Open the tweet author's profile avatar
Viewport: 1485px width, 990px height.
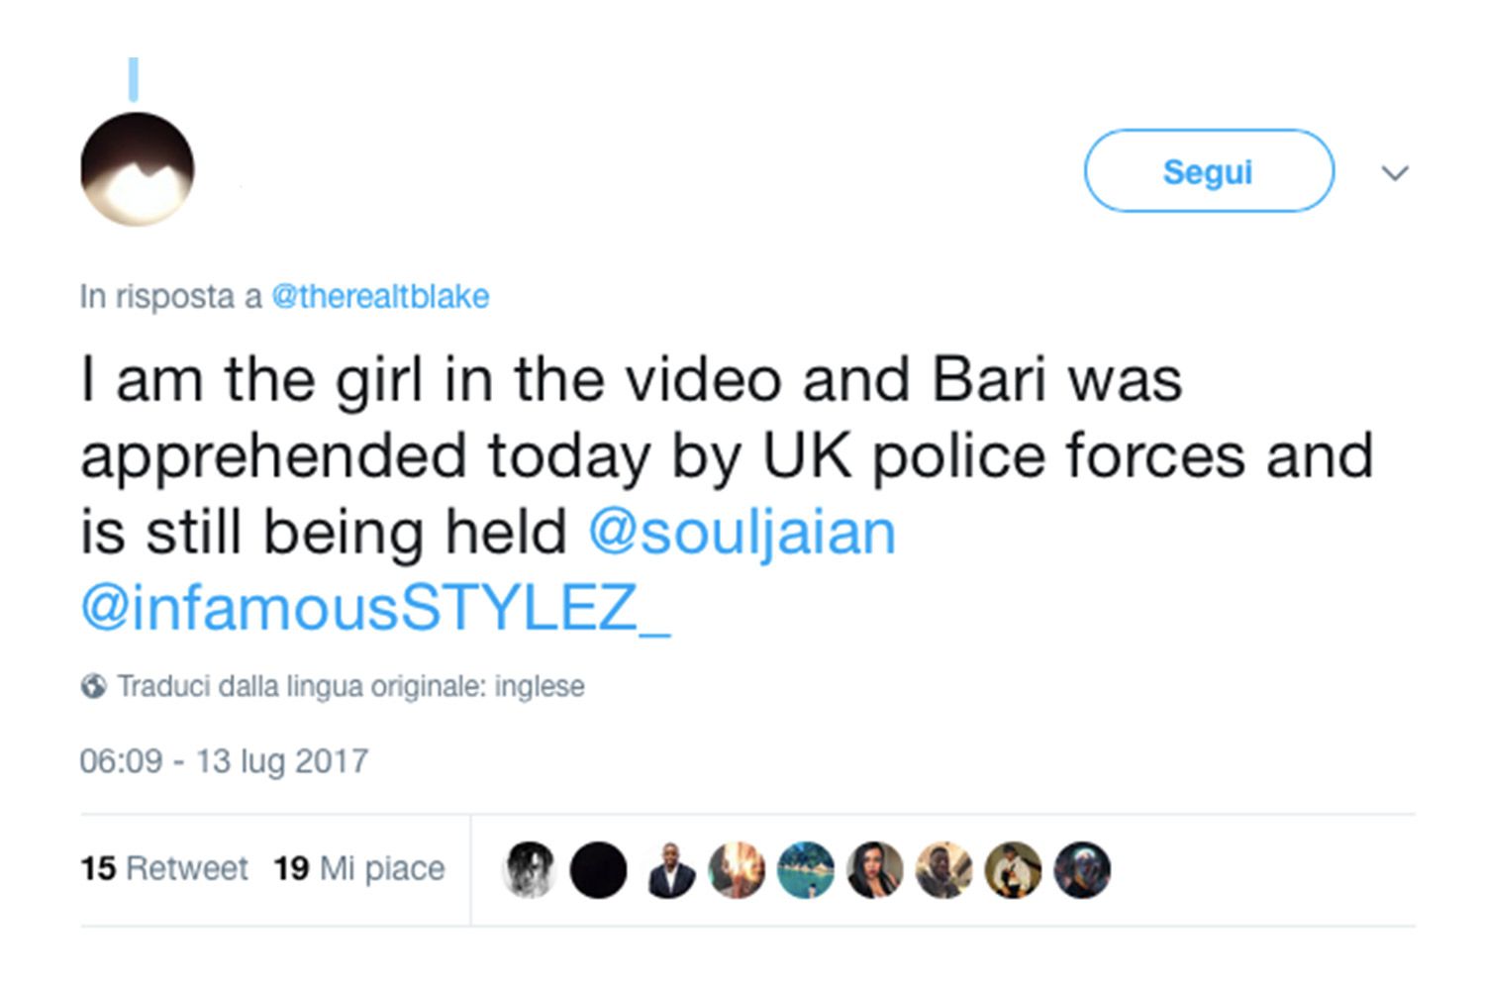pos(137,170)
